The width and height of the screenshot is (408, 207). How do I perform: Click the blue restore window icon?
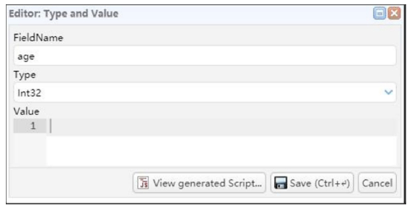point(379,13)
